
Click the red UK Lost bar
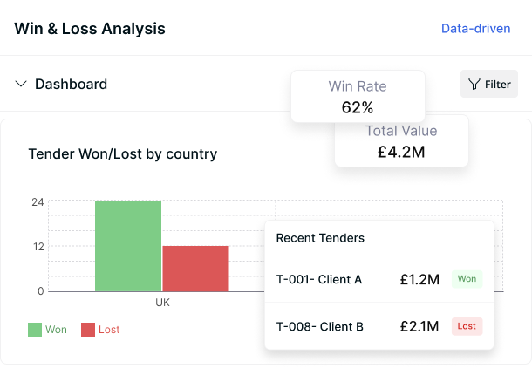[195, 269]
